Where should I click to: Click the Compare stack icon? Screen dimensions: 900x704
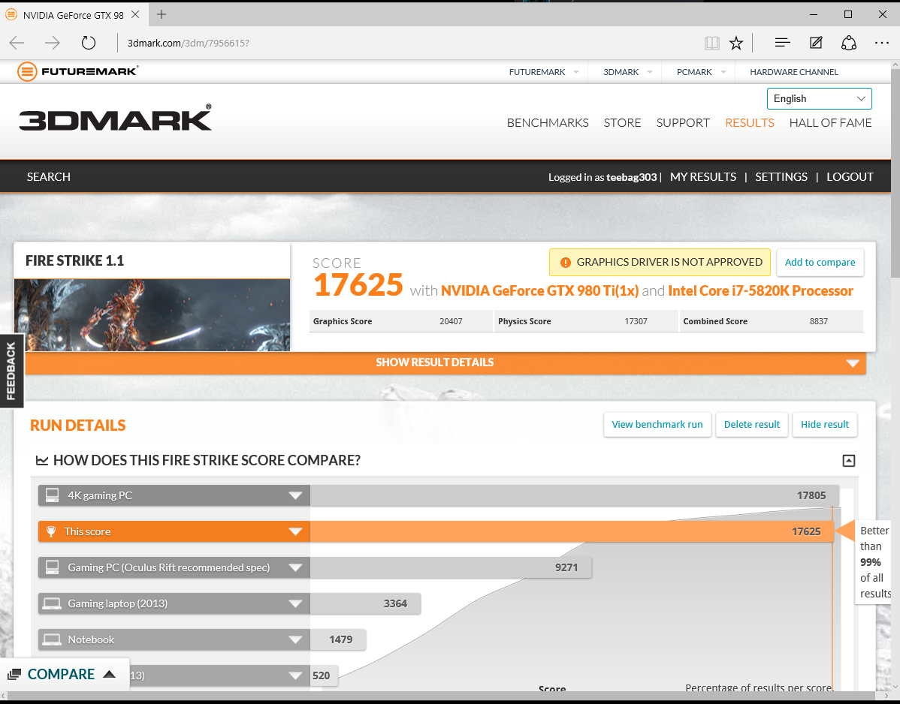coord(14,674)
